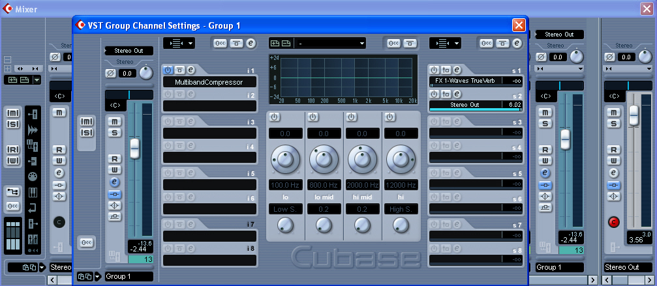
Task: Select the MultibandCompressor insert slot
Action: pyautogui.click(x=209, y=82)
